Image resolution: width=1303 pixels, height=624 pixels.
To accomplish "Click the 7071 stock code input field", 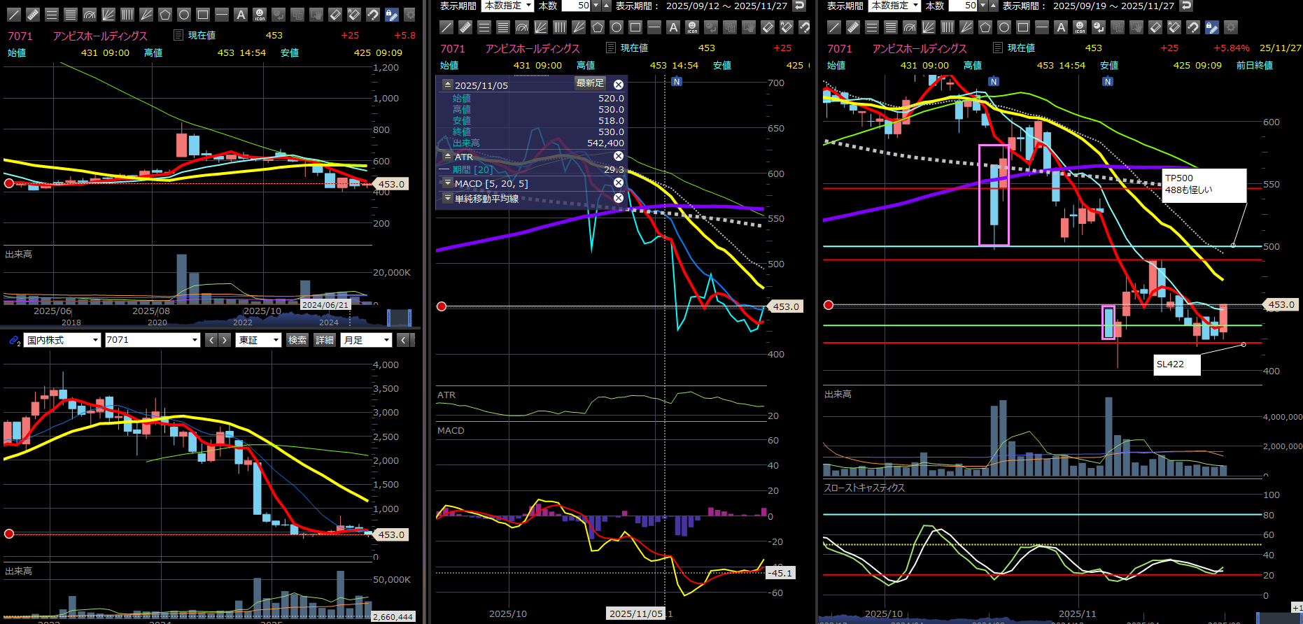I will tap(147, 340).
